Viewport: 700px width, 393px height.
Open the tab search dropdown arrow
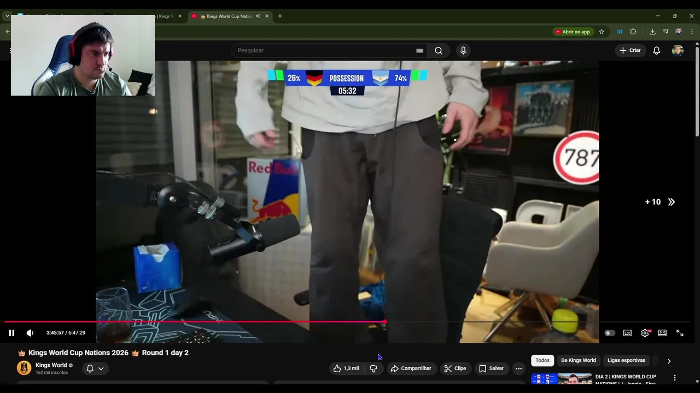point(7,16)
